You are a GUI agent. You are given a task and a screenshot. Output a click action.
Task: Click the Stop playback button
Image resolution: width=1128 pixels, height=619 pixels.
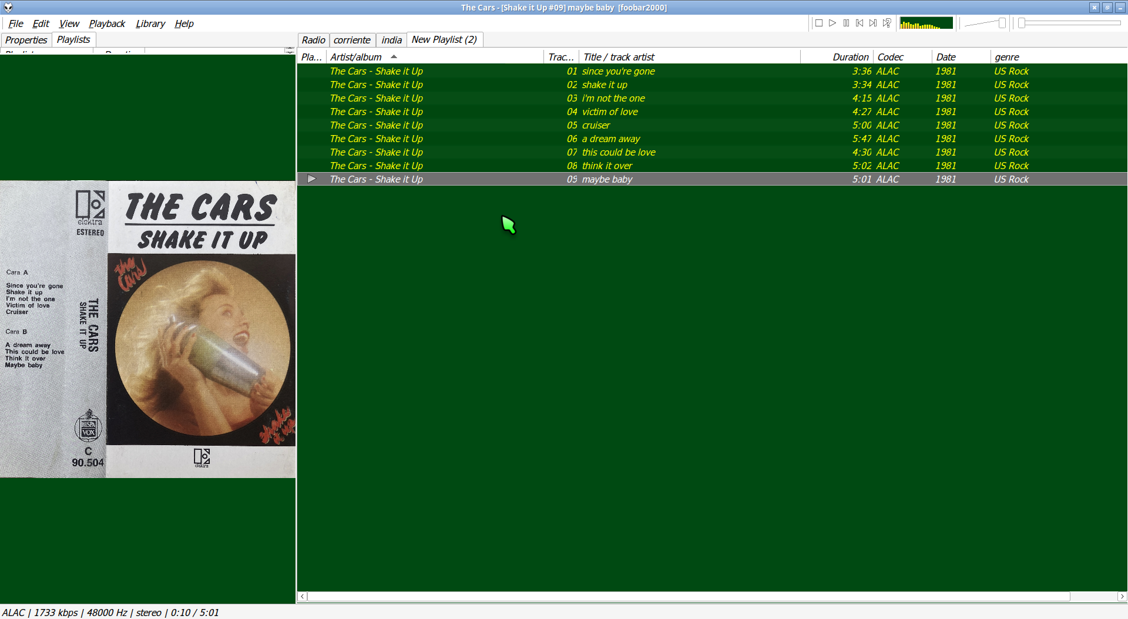(819, 23)
